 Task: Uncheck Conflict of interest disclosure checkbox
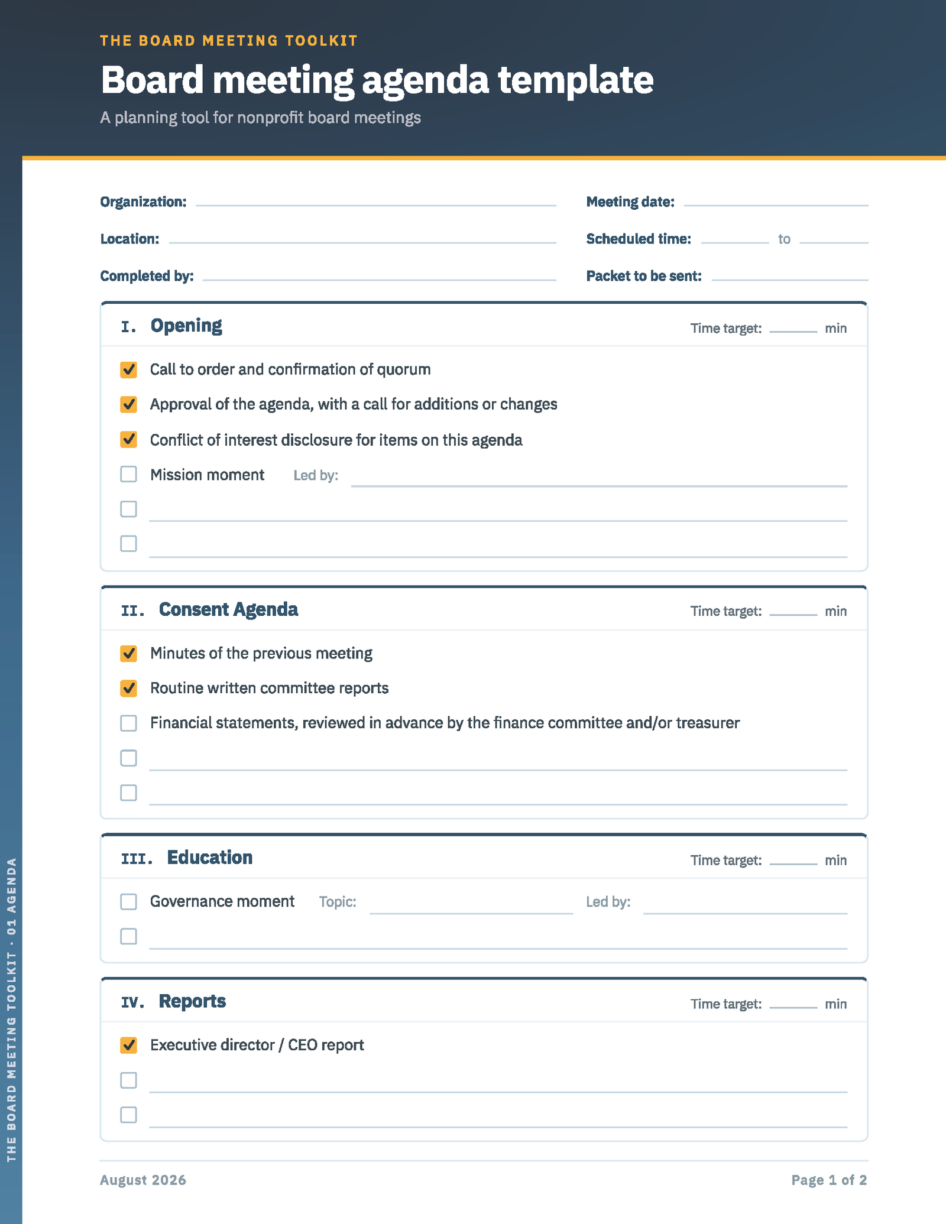click(x=128, y=440)
